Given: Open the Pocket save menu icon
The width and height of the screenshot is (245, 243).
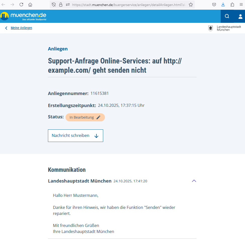Looking at the screenshot, I should pos(214,4).
